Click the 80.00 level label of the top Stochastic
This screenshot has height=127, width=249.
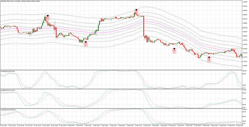coord(245,74)
